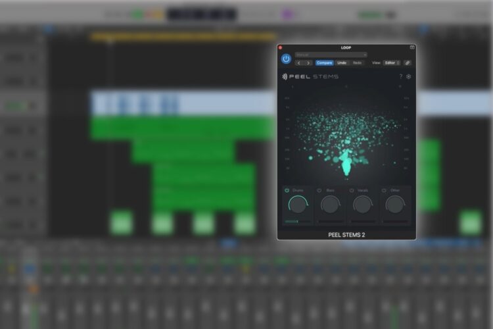Close the Peel Stems plugin window

pyautogui.click(x=280, y=48)
